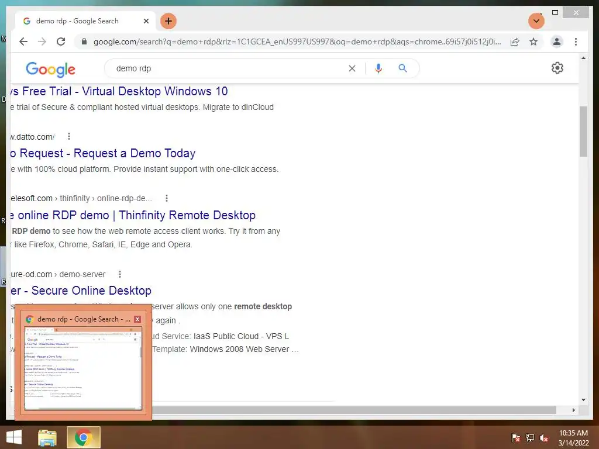Open the Chrome profile avatar
This screenshot has height=449, width=599.
click(x=557, y=42)
